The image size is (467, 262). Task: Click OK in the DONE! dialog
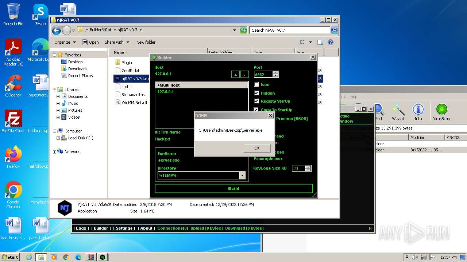click(257, 148)
